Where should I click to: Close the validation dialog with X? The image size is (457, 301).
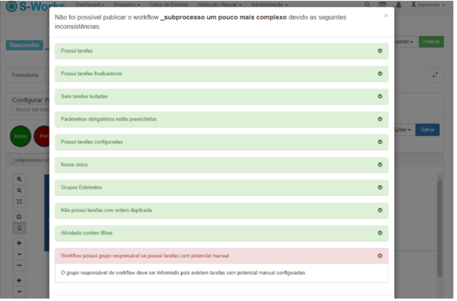click(x=386, y=16)
